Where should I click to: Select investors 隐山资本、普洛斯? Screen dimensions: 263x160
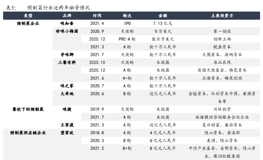(222, 133)
